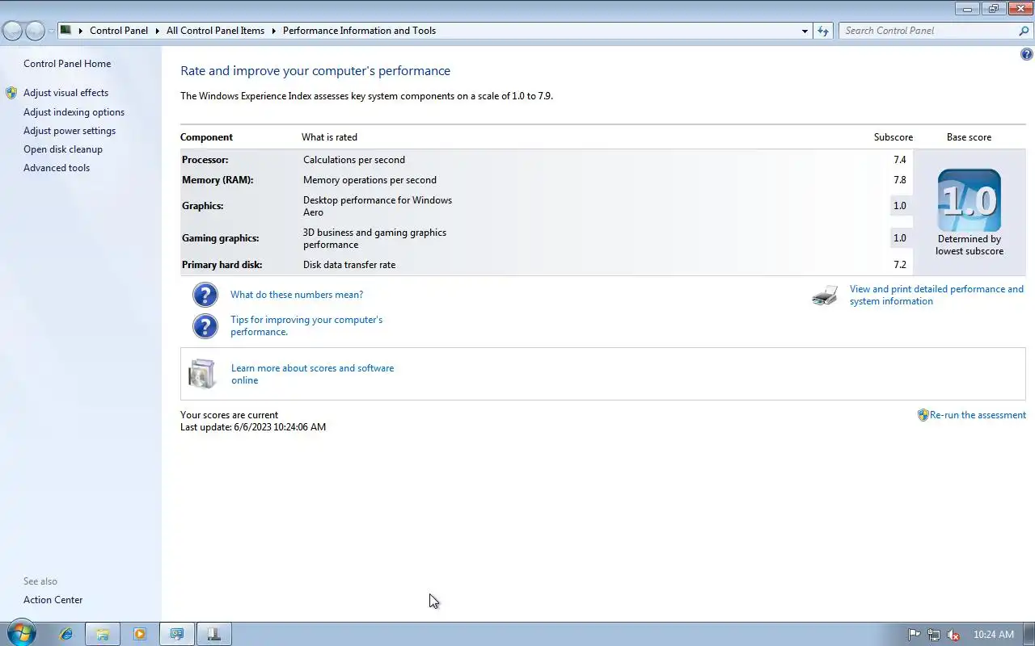Image resolution: width=1035 pixels, height=646 pixels.
Task: Click the network tray icon
Action: (934, 635)
